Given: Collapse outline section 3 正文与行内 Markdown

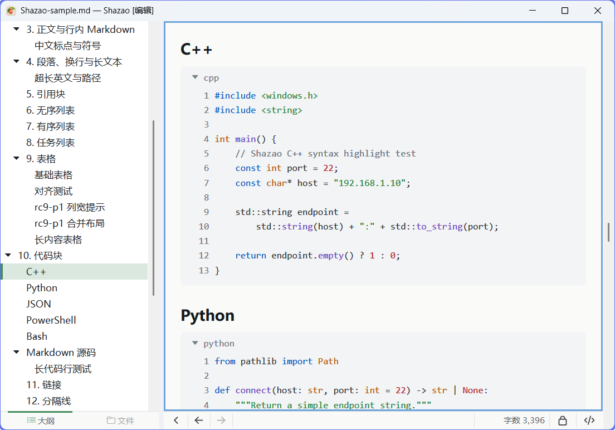Looking at the screenshot, I should click(17, 29).
